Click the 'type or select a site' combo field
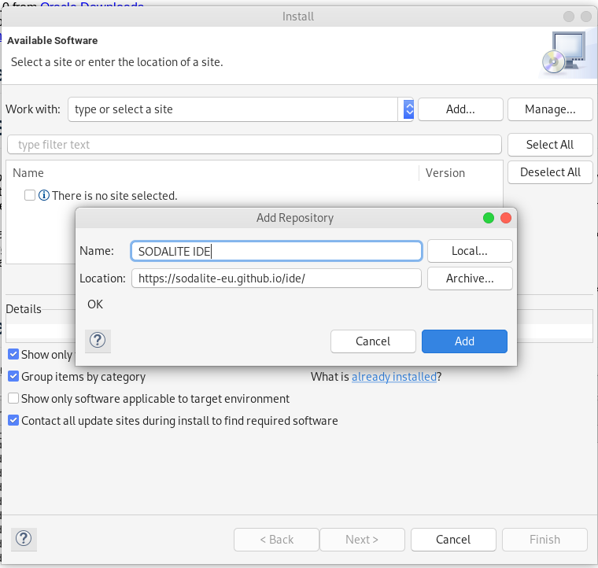 (x=233, y=109)
